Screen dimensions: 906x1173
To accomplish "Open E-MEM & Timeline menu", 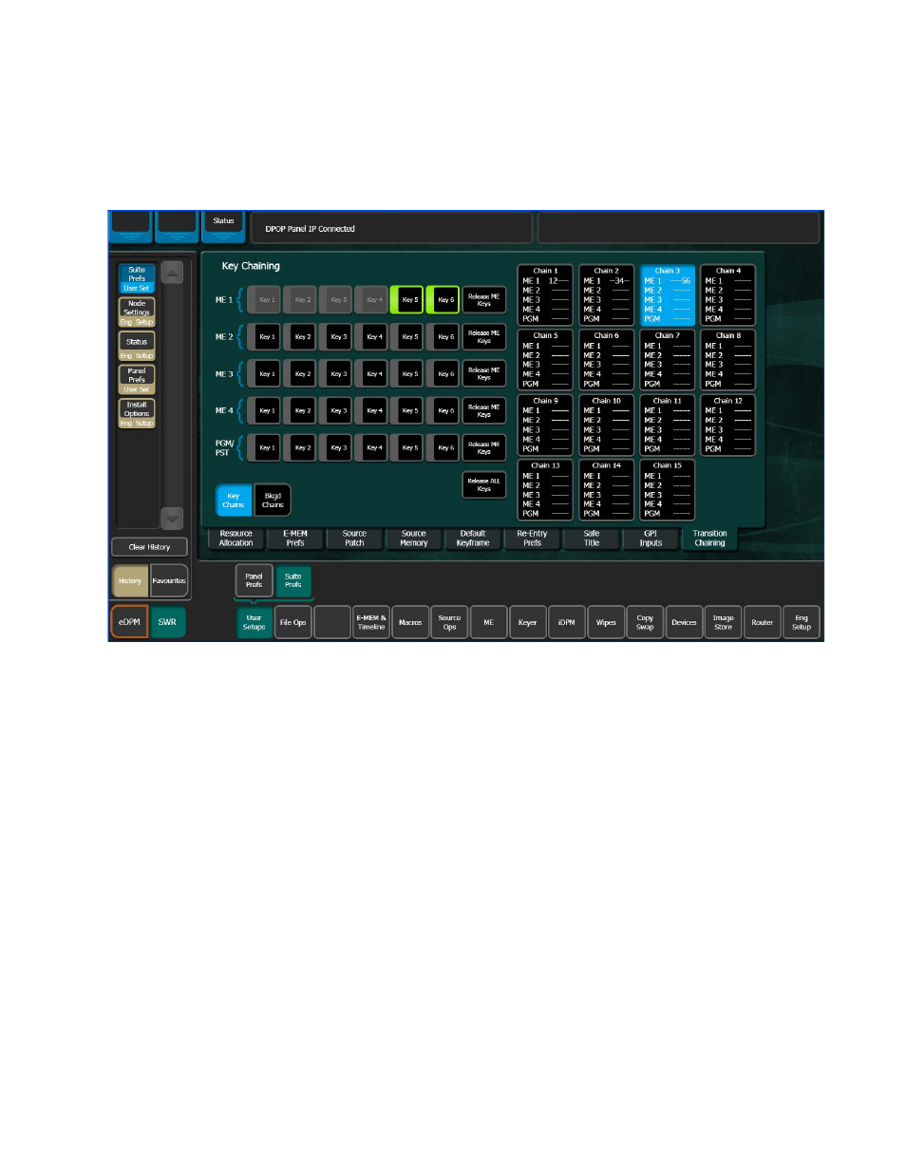I will 371,622.
